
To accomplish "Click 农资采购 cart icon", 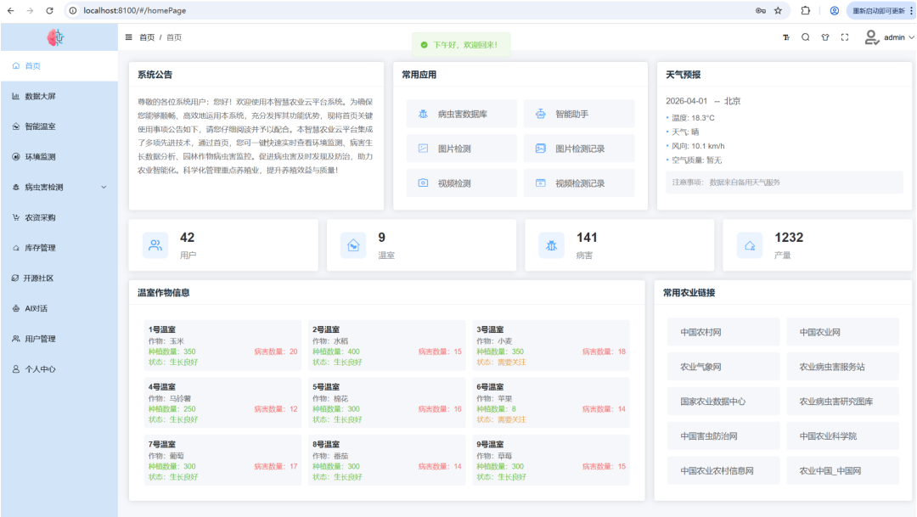I will [16, 217].
